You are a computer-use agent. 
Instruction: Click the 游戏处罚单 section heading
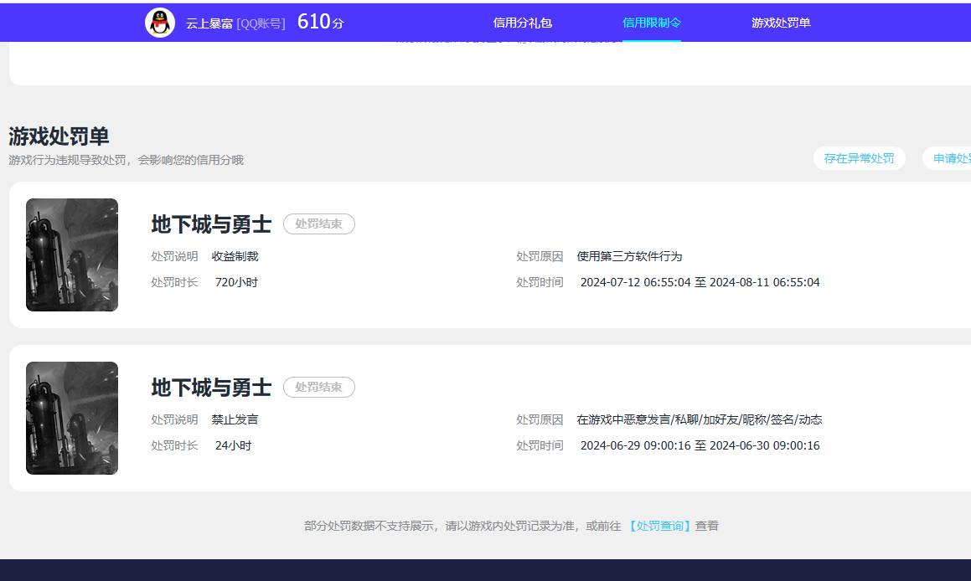pyautogui.click(x=59, y=136)
